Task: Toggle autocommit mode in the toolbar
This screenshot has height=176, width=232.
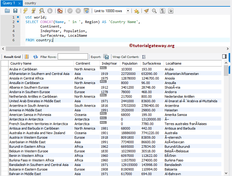Action: [87, 11]
